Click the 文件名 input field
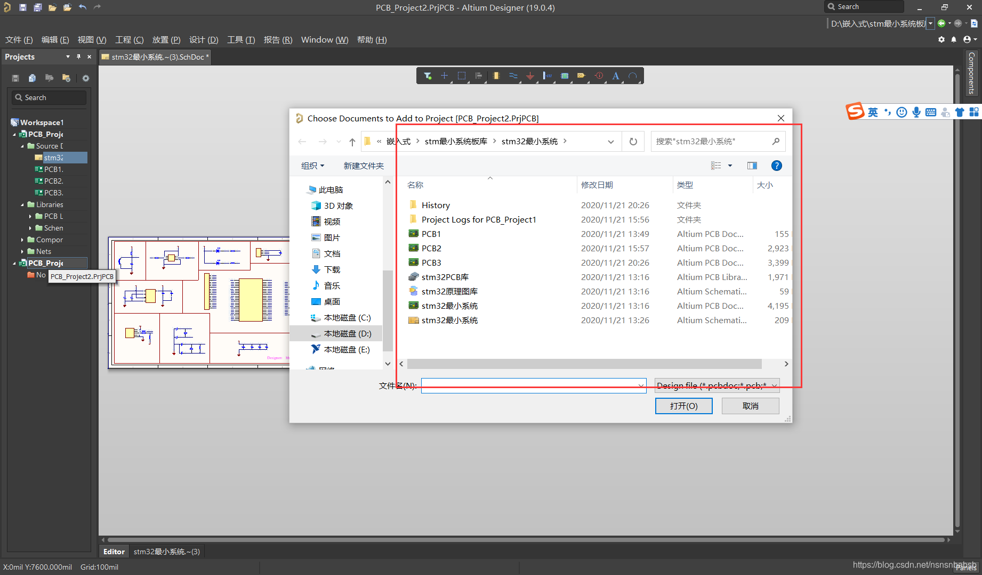Viewport: 982px width, 575px height. click(x=534, y=385)
